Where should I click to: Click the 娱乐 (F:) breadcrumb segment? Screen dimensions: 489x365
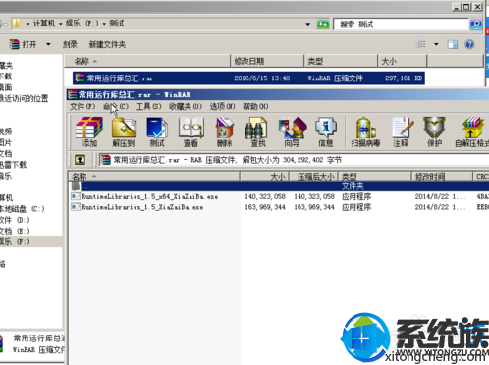pos(81,24)
